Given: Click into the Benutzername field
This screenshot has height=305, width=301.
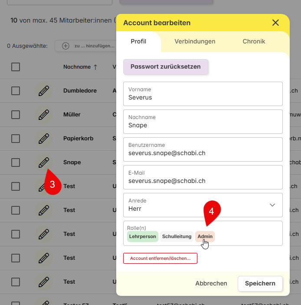Looking at the screenshot, I should [203, 149].
